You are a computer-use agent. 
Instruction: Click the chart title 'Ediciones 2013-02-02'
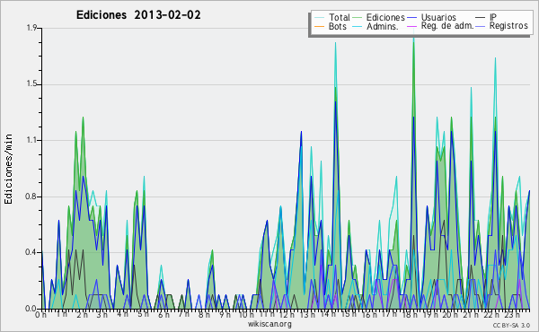point(138,15)
